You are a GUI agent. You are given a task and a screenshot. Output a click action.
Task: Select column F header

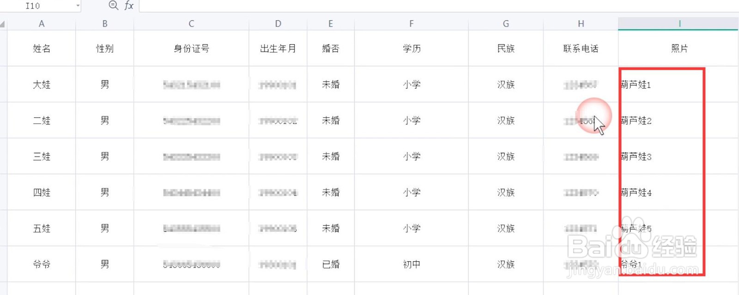click(x=412, y=24)
